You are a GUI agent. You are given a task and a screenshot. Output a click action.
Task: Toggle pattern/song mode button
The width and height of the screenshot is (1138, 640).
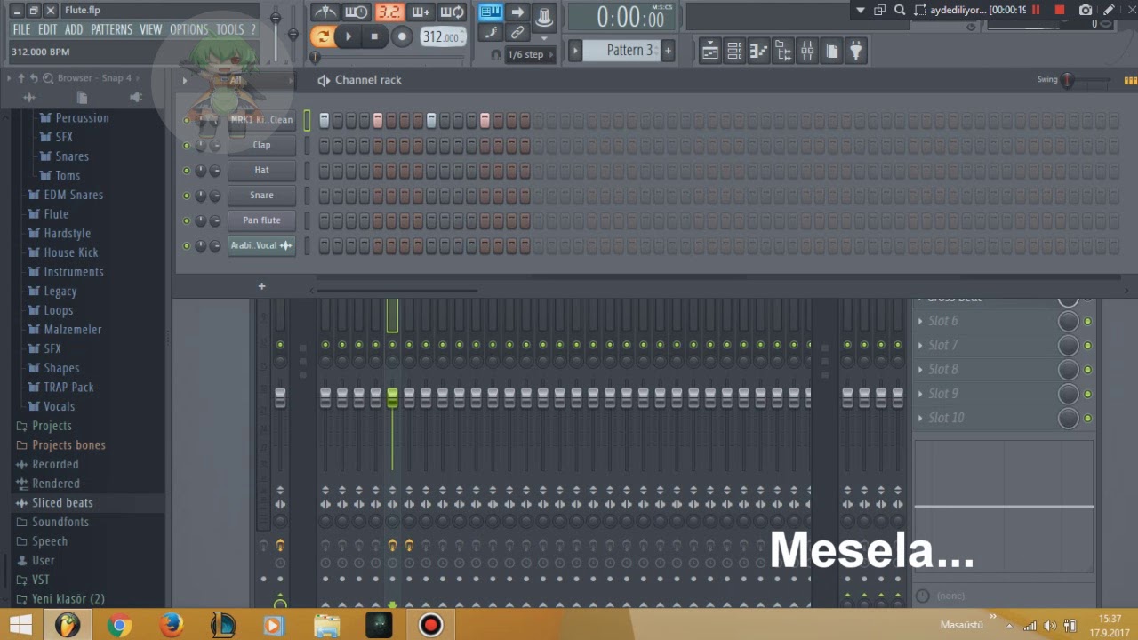tap(323, 36)
